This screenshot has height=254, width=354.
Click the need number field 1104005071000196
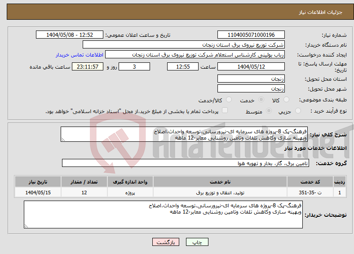click(251, 35)
